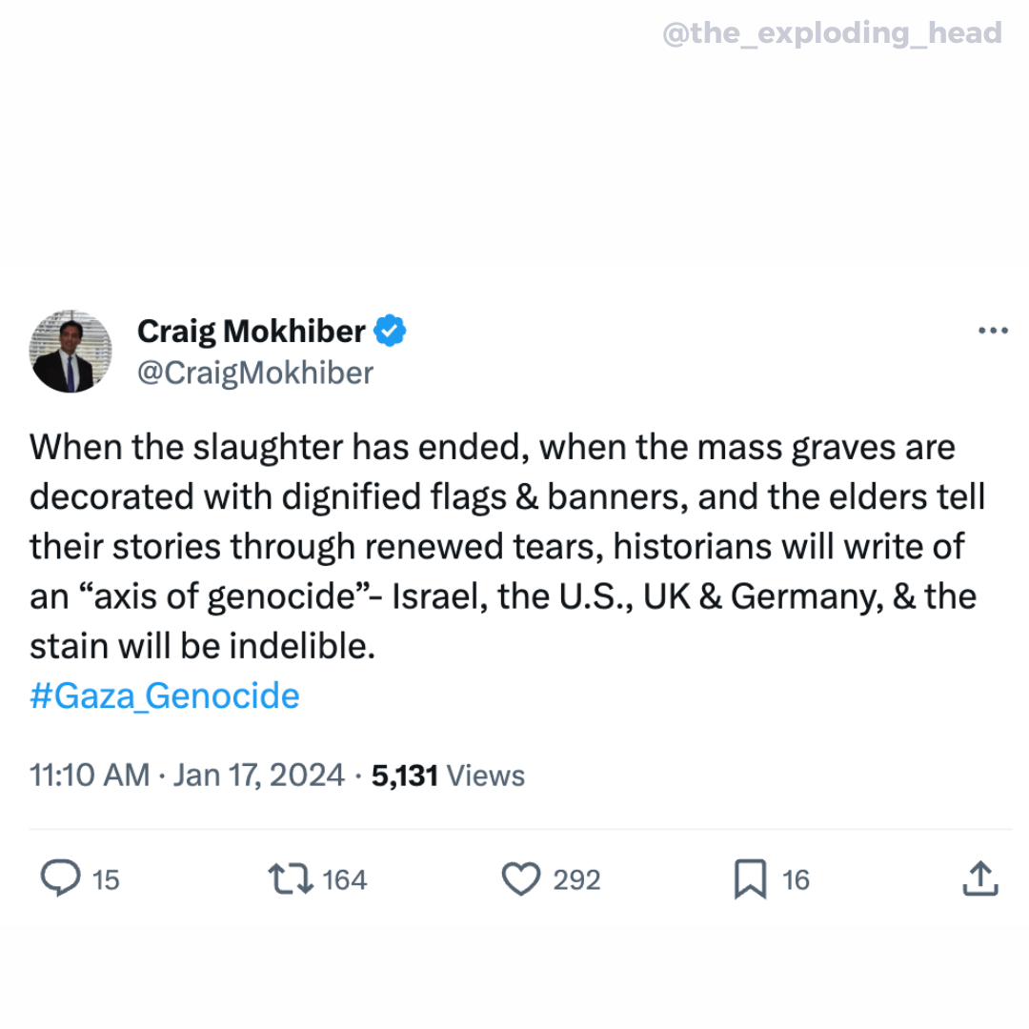Screen dimensions: 1029x1029
Task: Click the bookmark count of 16
Action: tap(796, 879)
